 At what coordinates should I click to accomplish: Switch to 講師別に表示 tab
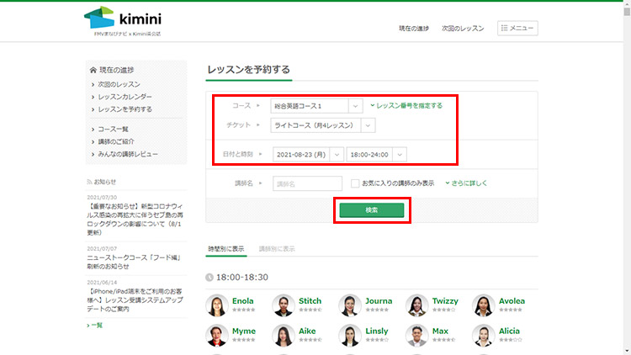(x=277, y=249)
